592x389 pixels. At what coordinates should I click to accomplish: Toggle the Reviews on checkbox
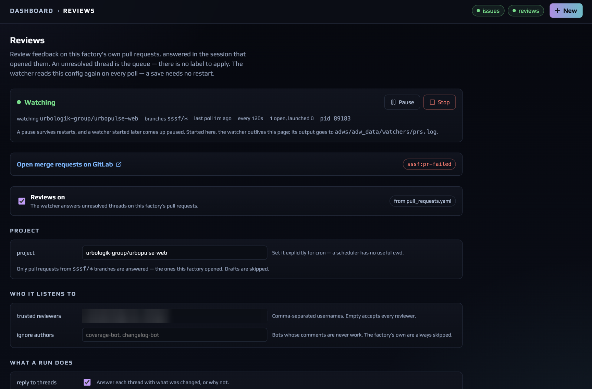[22, 201]
